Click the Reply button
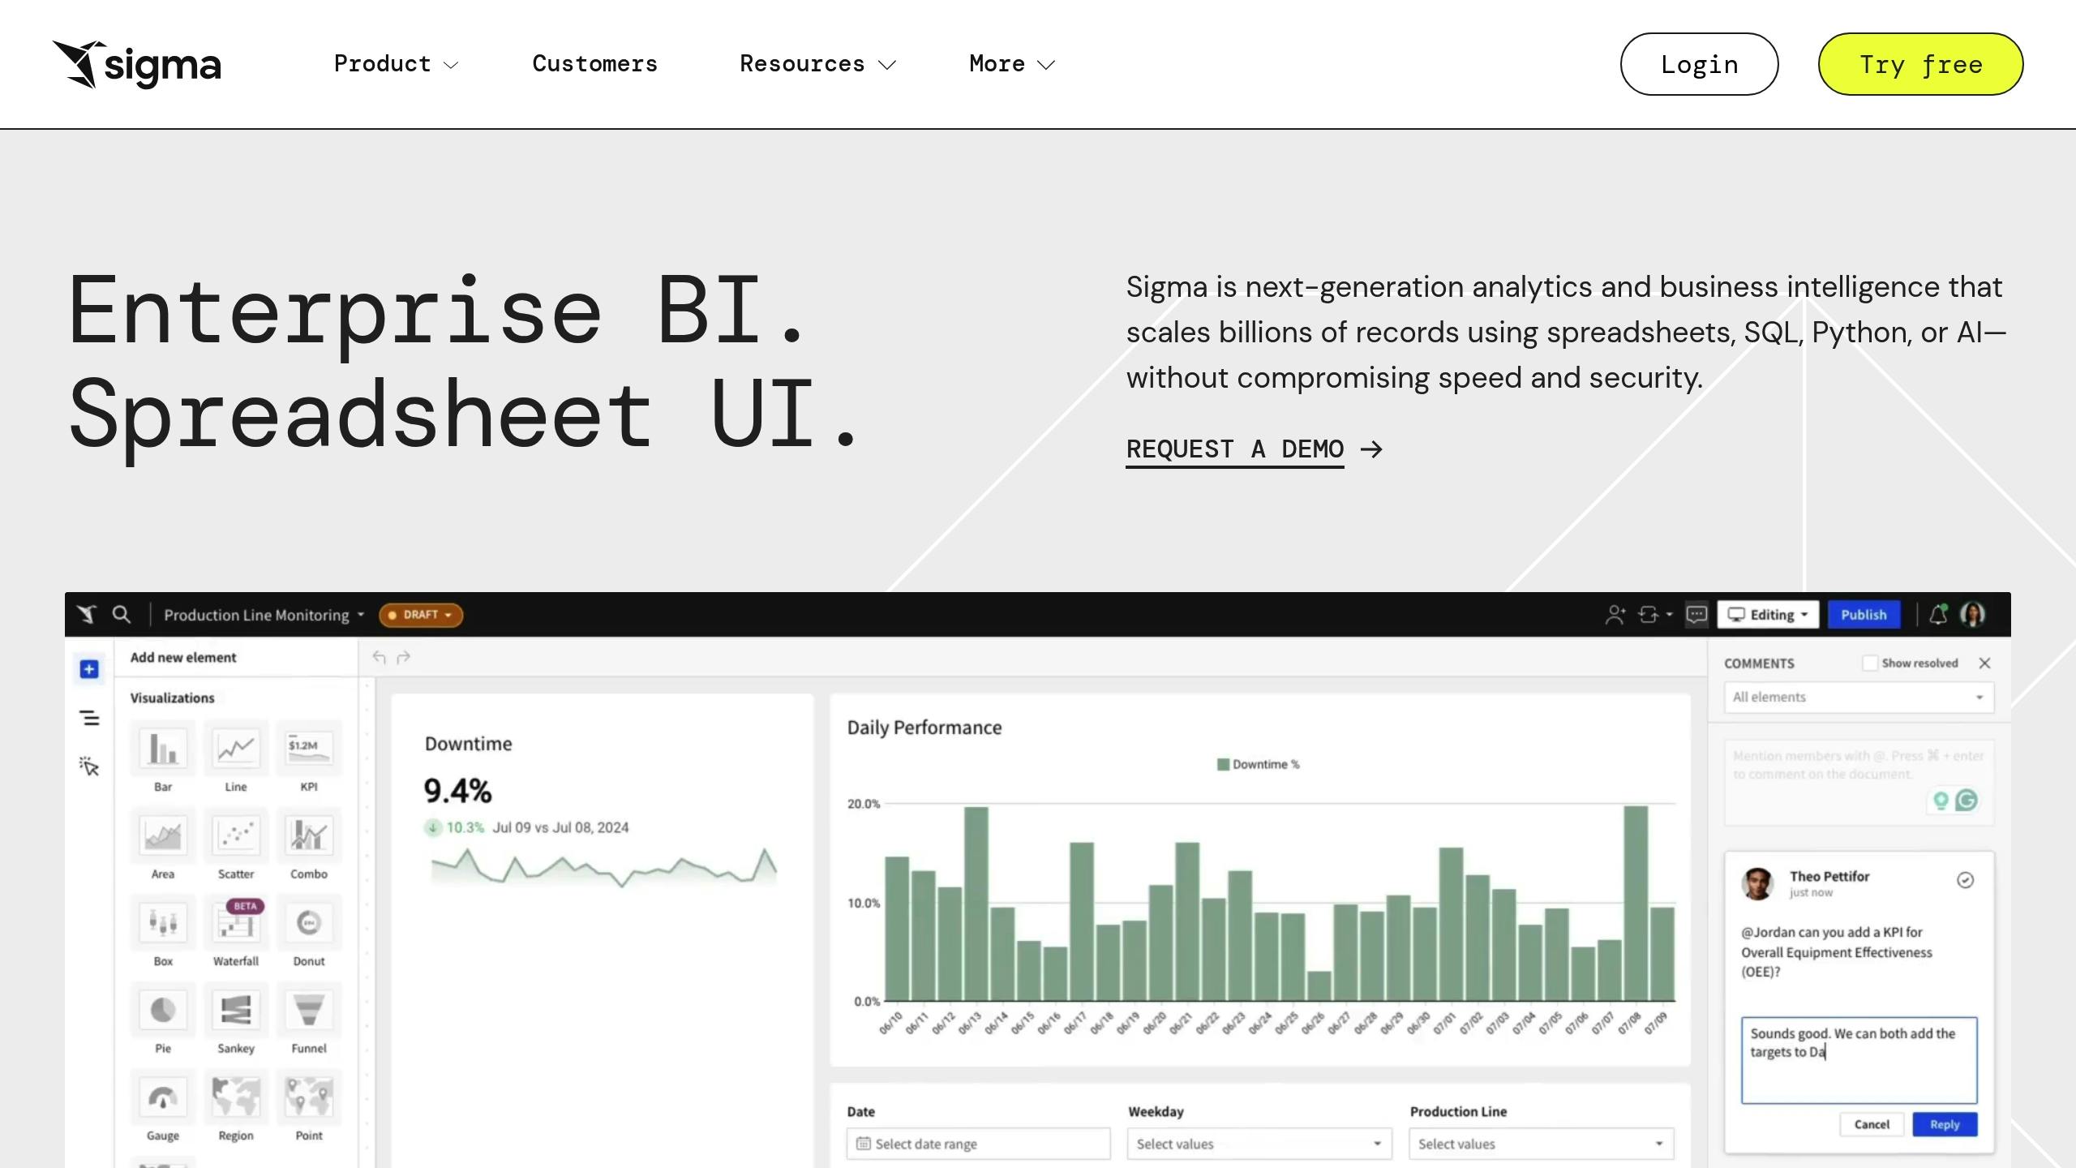Viewport: 2076px width, 1168px height. (x=1945, y=1124)
